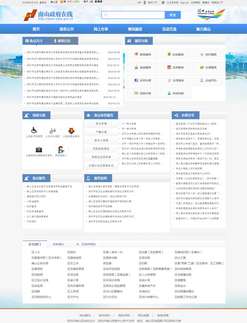247x323 pixels.
Task: Click the 网站地图 footer link
Action: 144,315
